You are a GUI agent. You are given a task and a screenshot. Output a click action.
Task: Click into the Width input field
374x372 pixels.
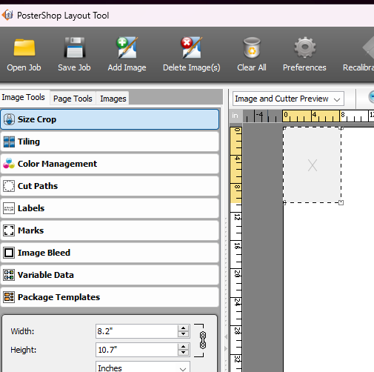pos(136,331)
